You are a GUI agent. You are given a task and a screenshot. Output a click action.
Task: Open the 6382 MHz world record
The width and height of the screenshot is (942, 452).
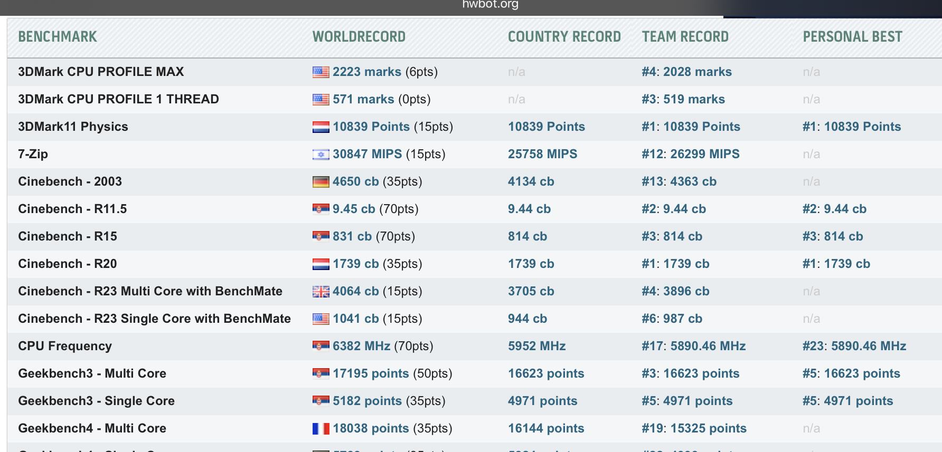pos(362,346)
